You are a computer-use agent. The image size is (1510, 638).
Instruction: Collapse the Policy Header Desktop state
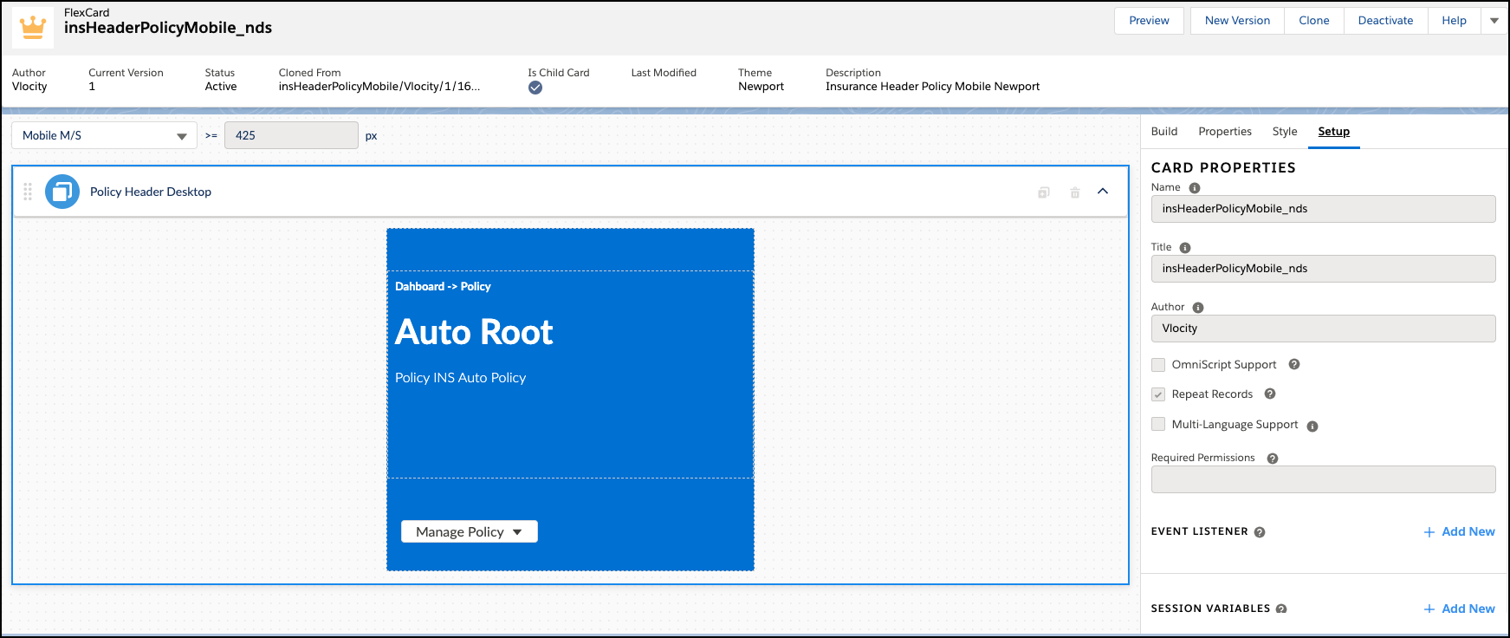(x=1103, y=192)
